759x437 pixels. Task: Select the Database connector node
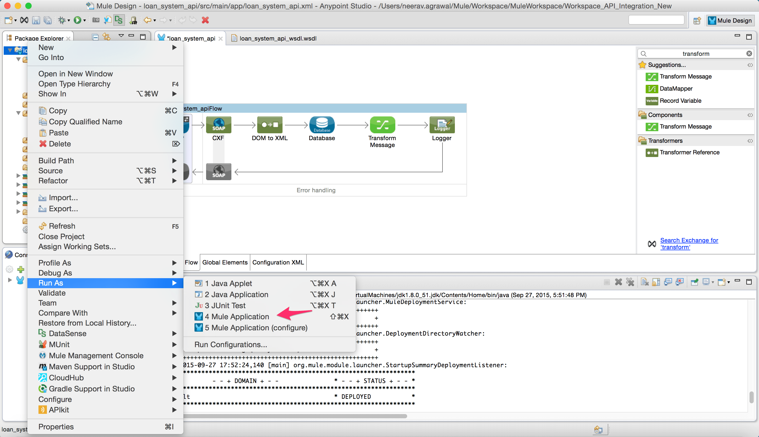click(x=322, y=125)
